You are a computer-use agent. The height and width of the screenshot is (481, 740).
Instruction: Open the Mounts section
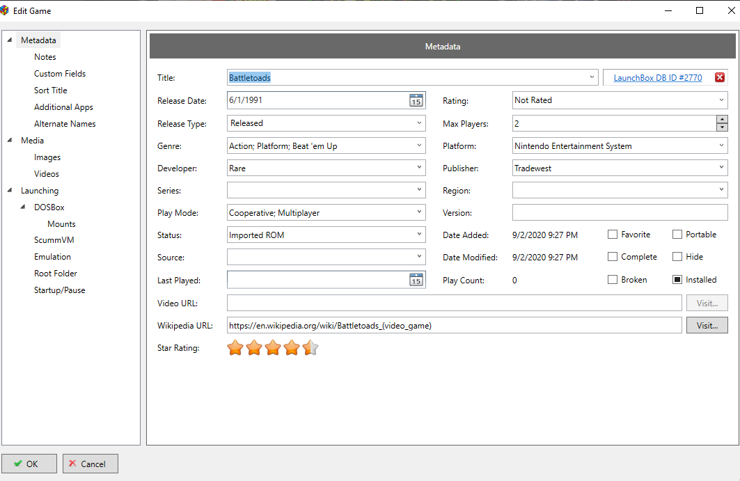[61, 223]
